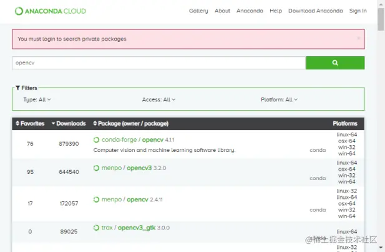Screen dimensions: 385x252
Task: Open the trax owner link
Action: click(x=107, y=228)
